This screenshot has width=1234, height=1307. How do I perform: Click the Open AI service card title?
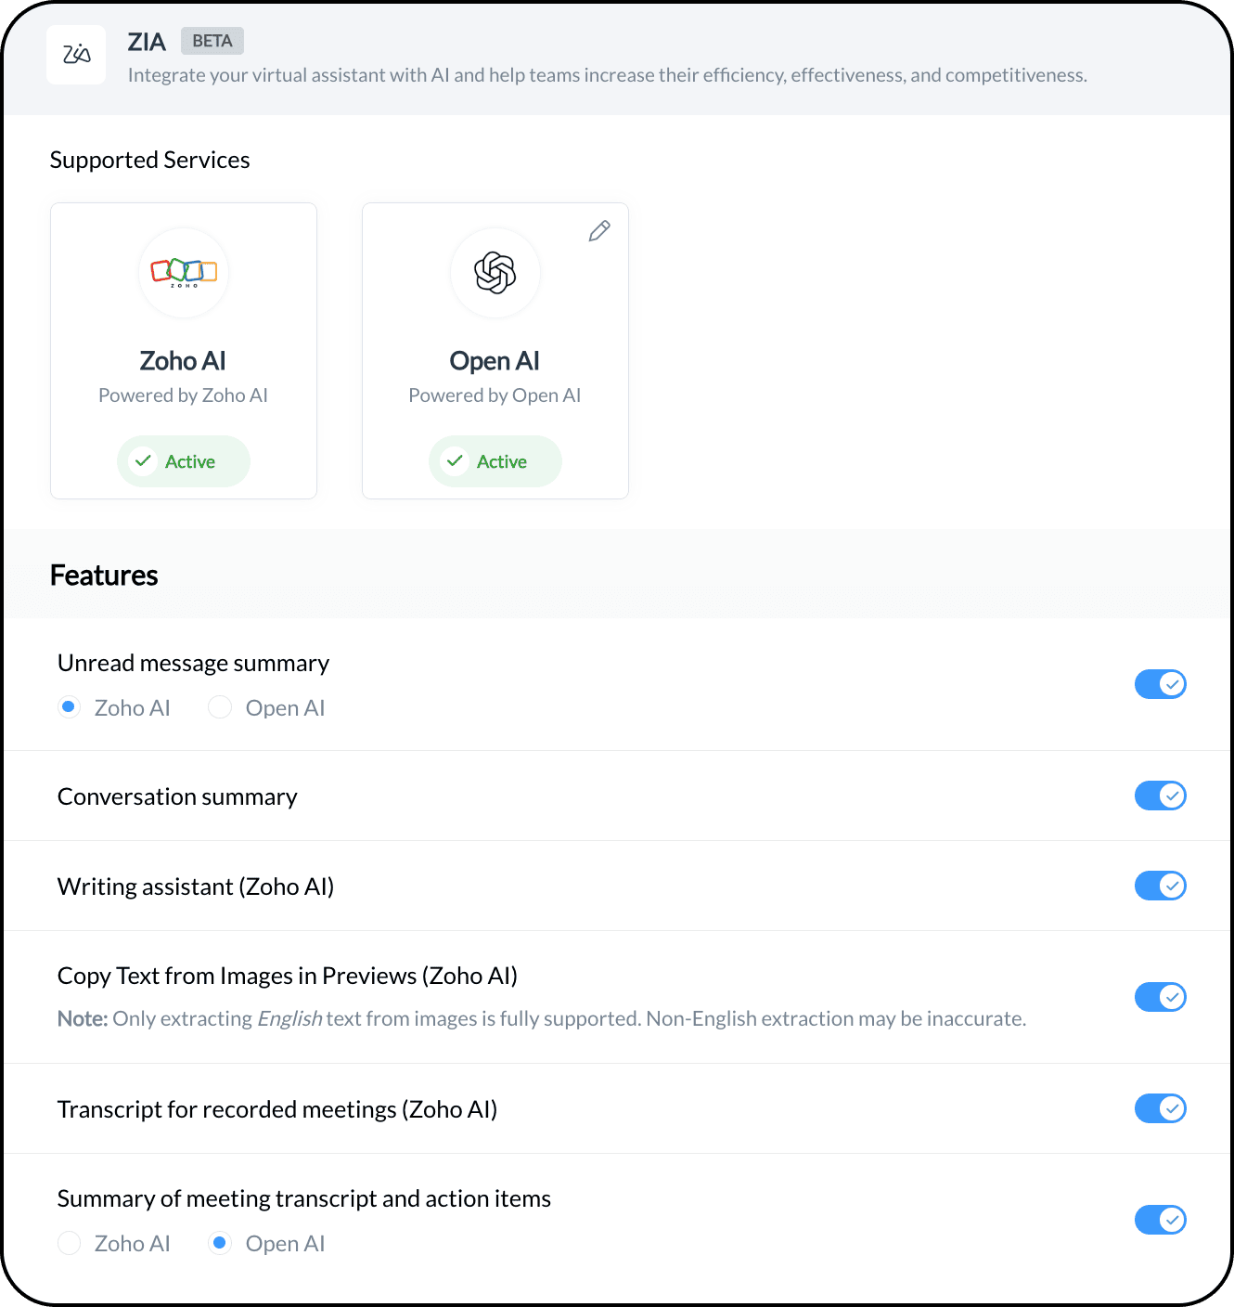[495, 361]
